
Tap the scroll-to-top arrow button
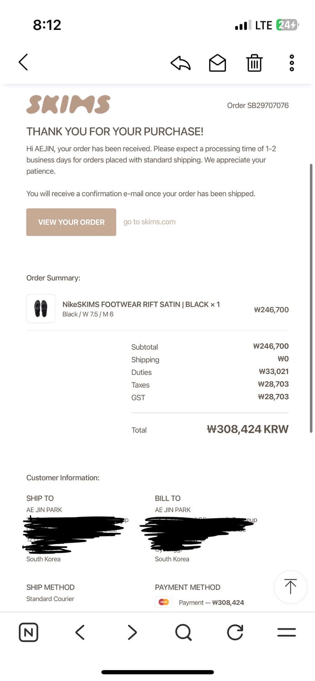click(x=290, y=587)
